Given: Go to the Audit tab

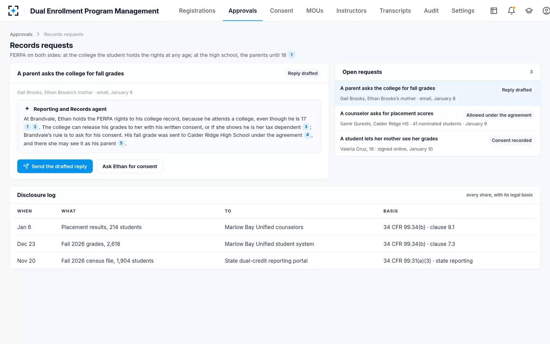Looking at the screenshot, I should tap(431, 11).
